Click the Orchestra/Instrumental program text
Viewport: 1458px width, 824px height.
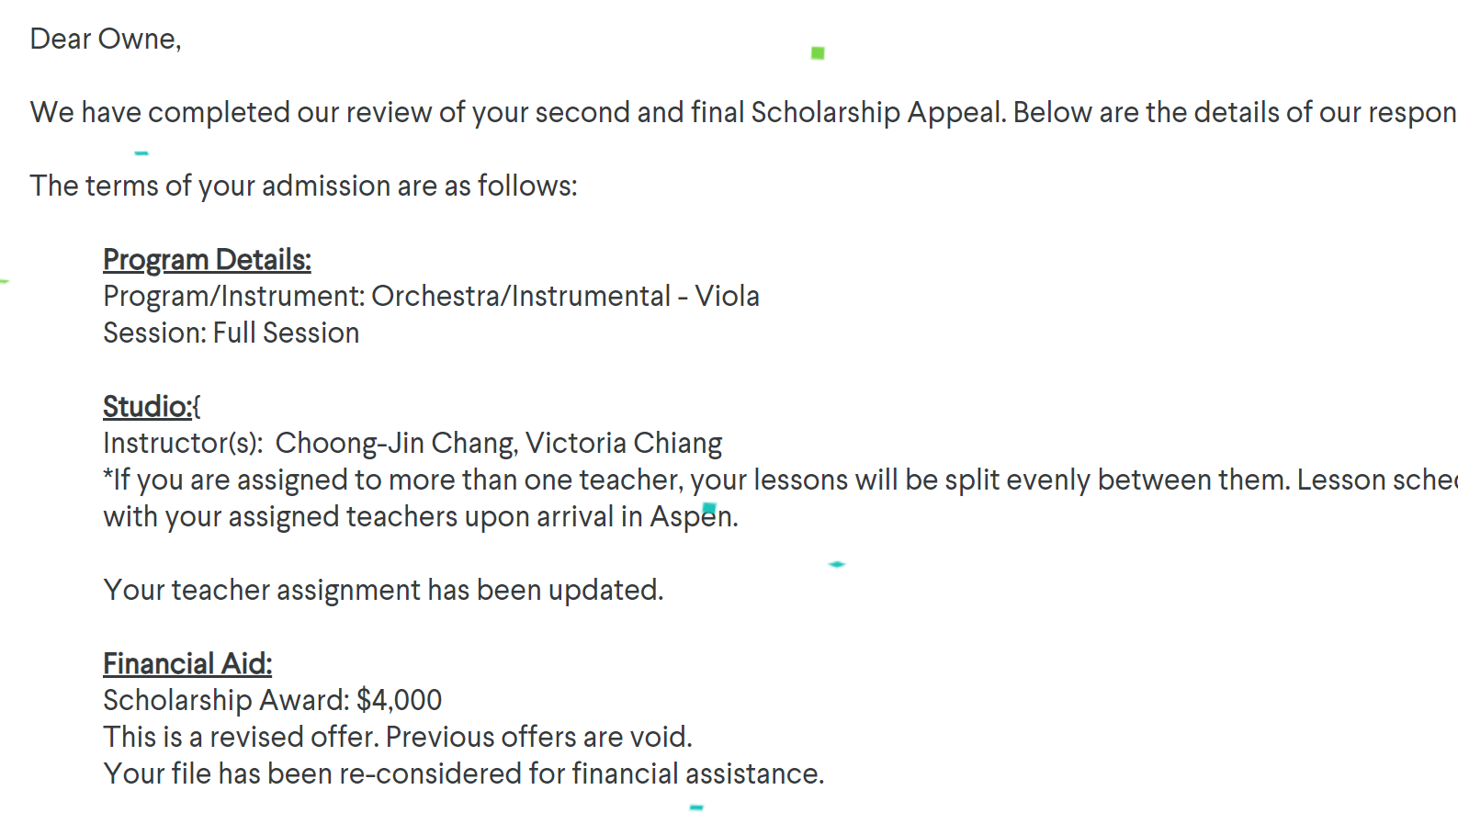click(x=521, y=297)
